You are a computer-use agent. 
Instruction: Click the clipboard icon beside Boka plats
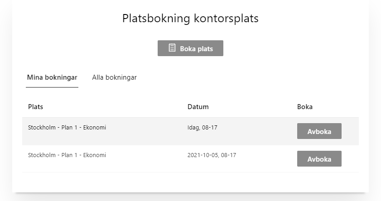pyautogui.click(x=172, y=48)
